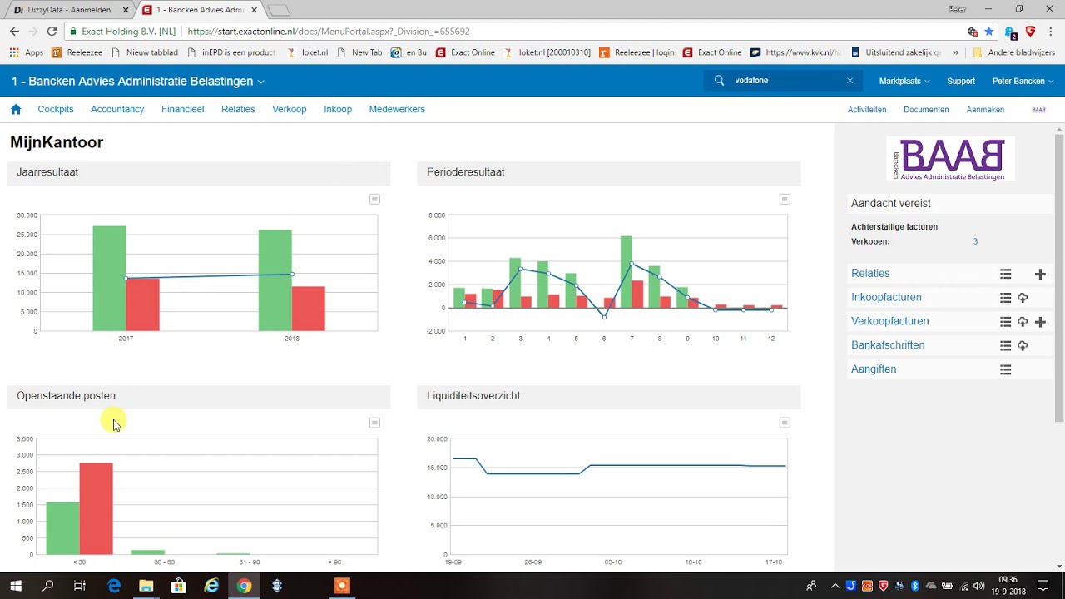Image resolution: width=1065 pixels, height=599 pixels.
Task: Open the Apps bookmarks shortcut
Action: pos(26,52)
